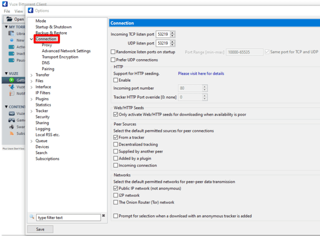Select Transport Encryption settings
320x236 pixels.
click(60, 57)
